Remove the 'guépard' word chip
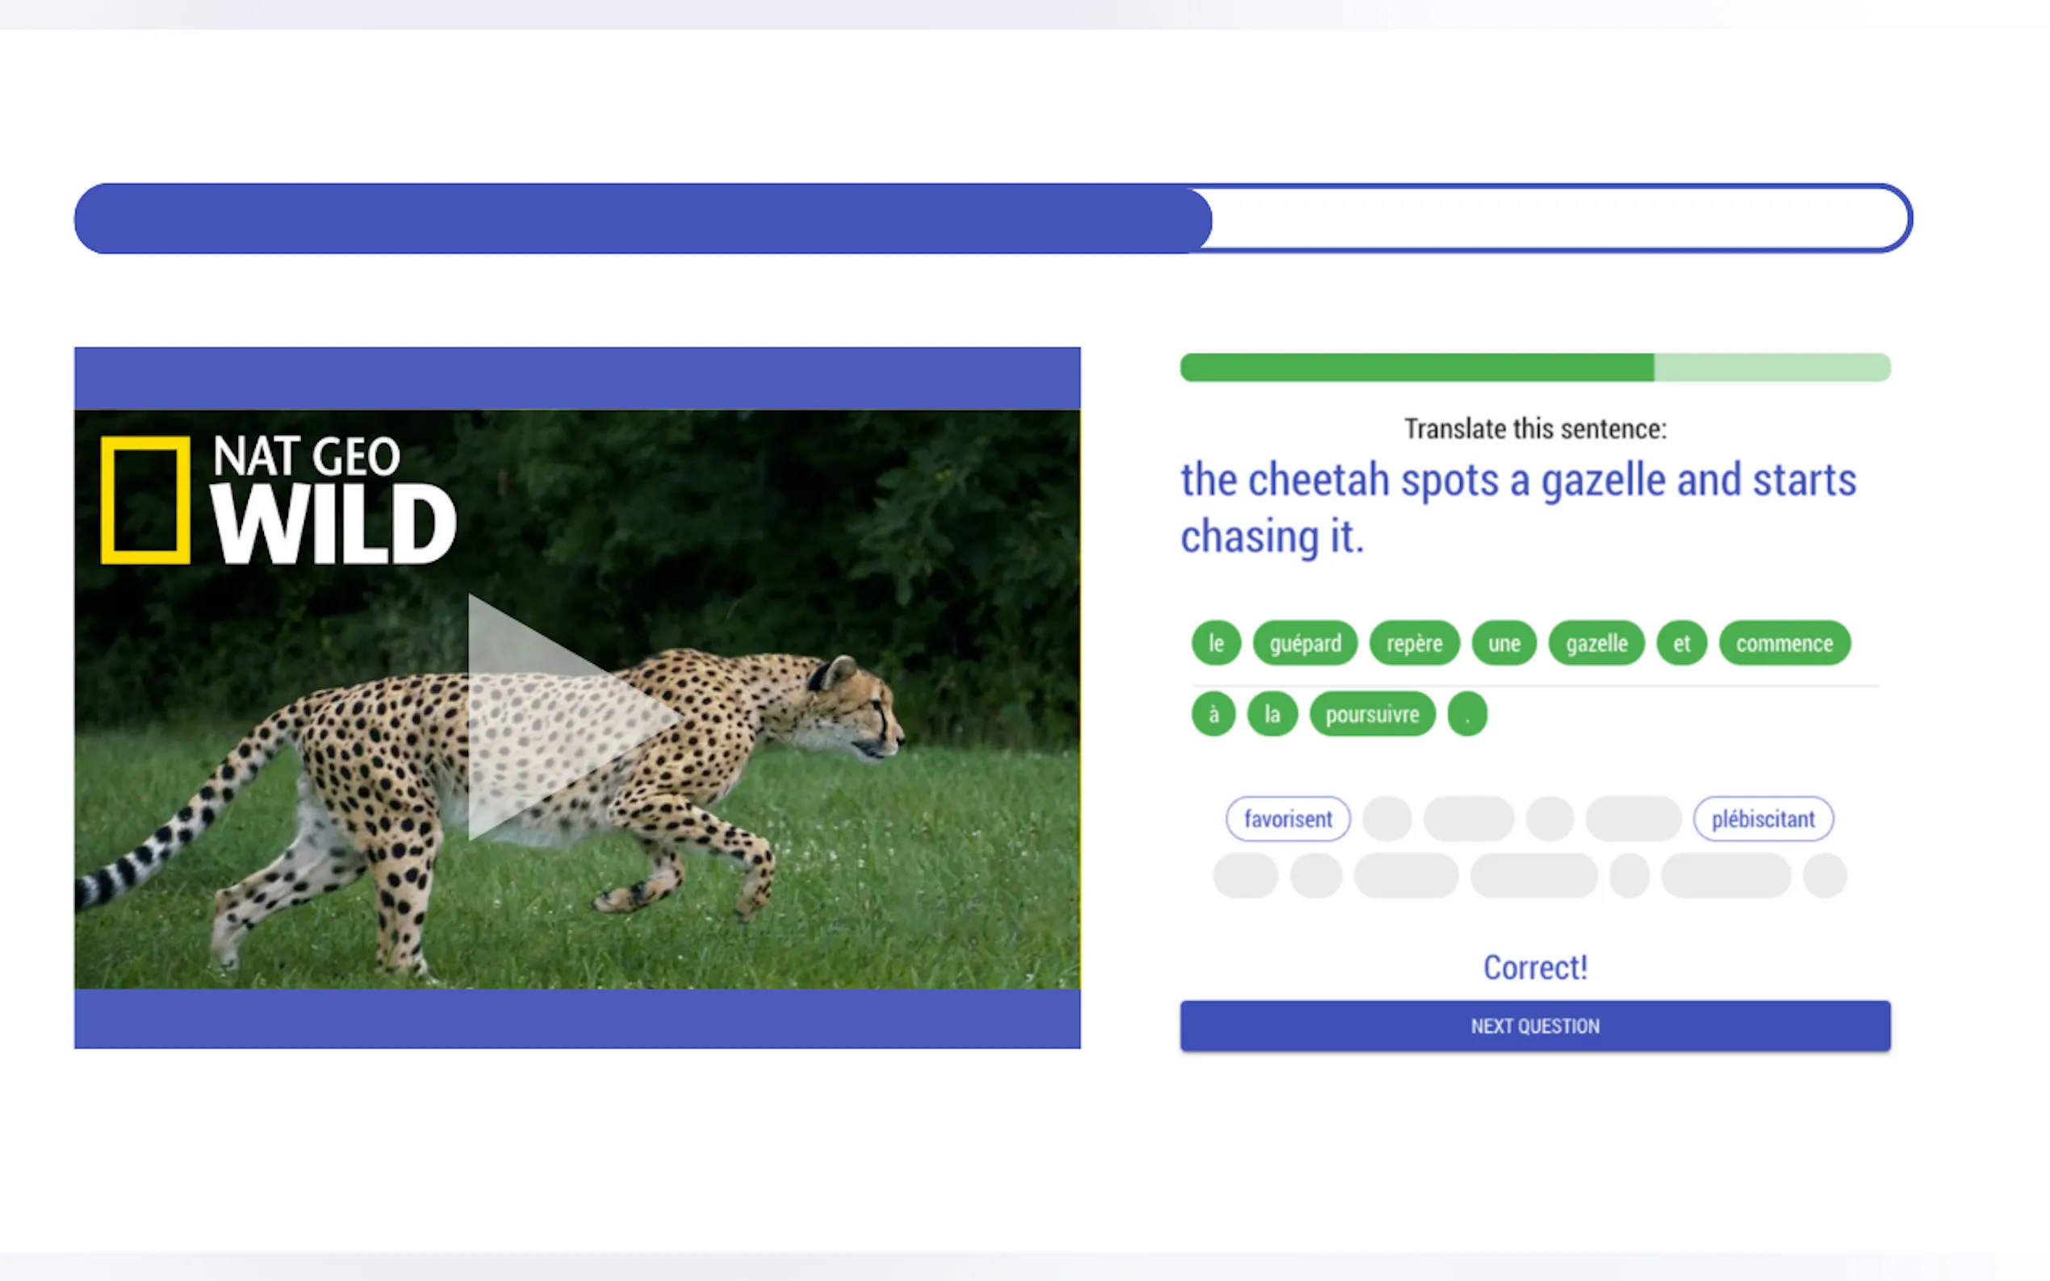Viewport: 2050px width, 1281px height. pos(1304,643)
